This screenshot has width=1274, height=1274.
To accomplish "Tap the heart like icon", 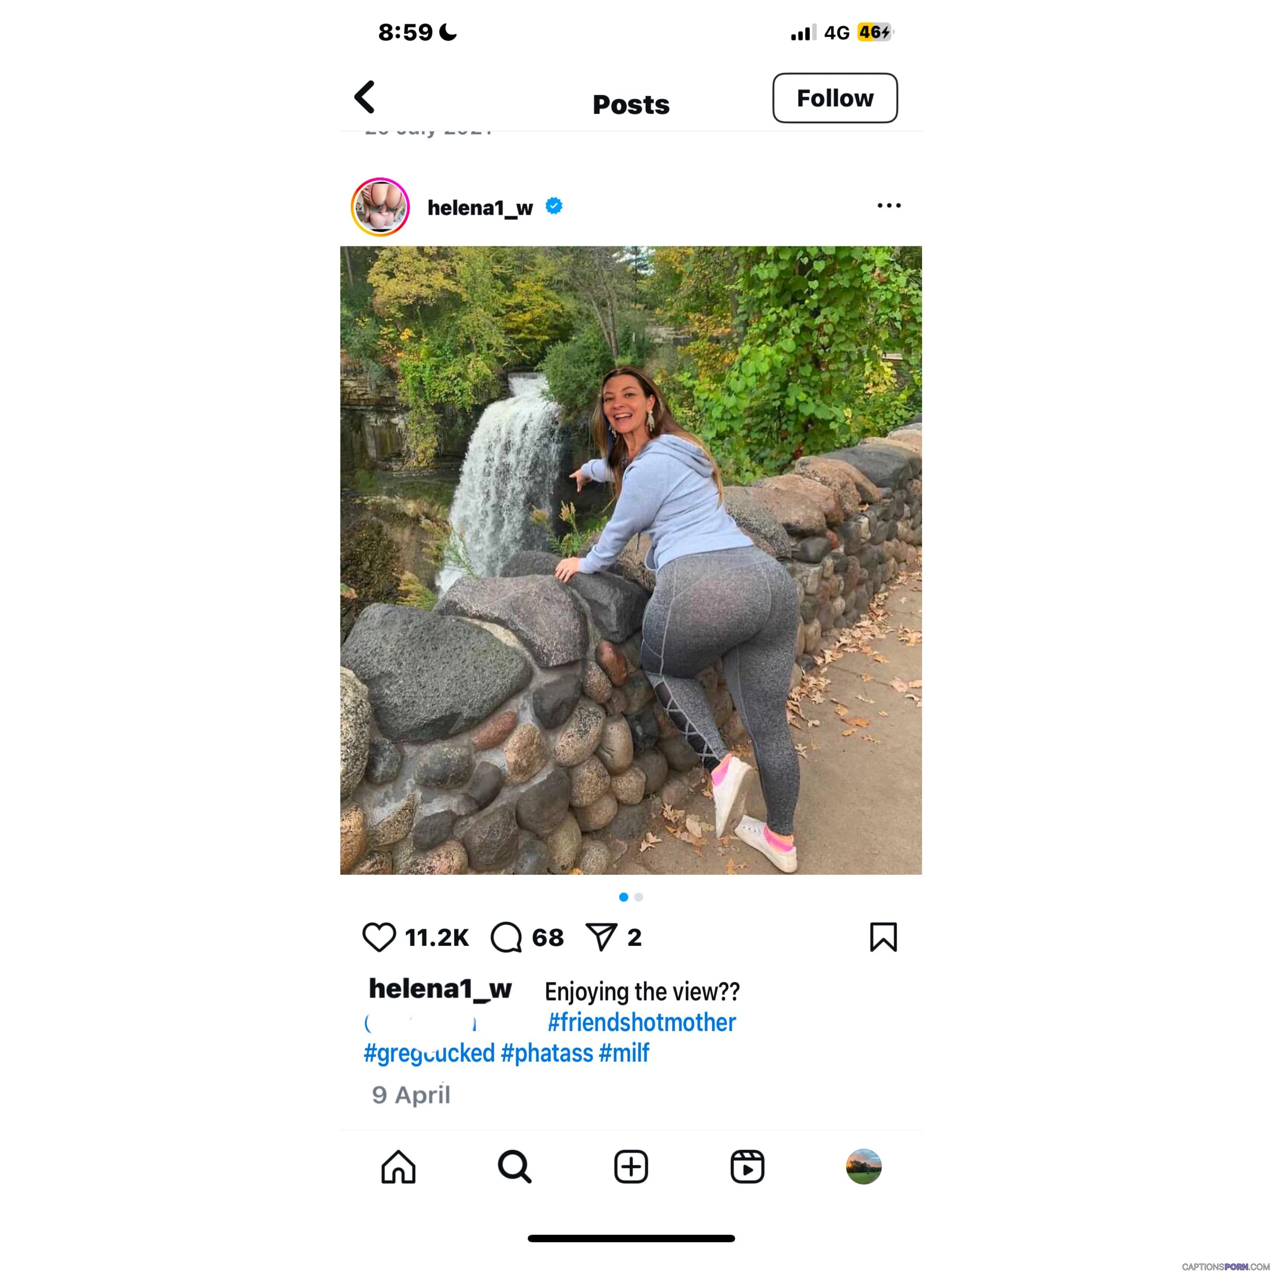I will pyautogui.click(x=379, y=937).
